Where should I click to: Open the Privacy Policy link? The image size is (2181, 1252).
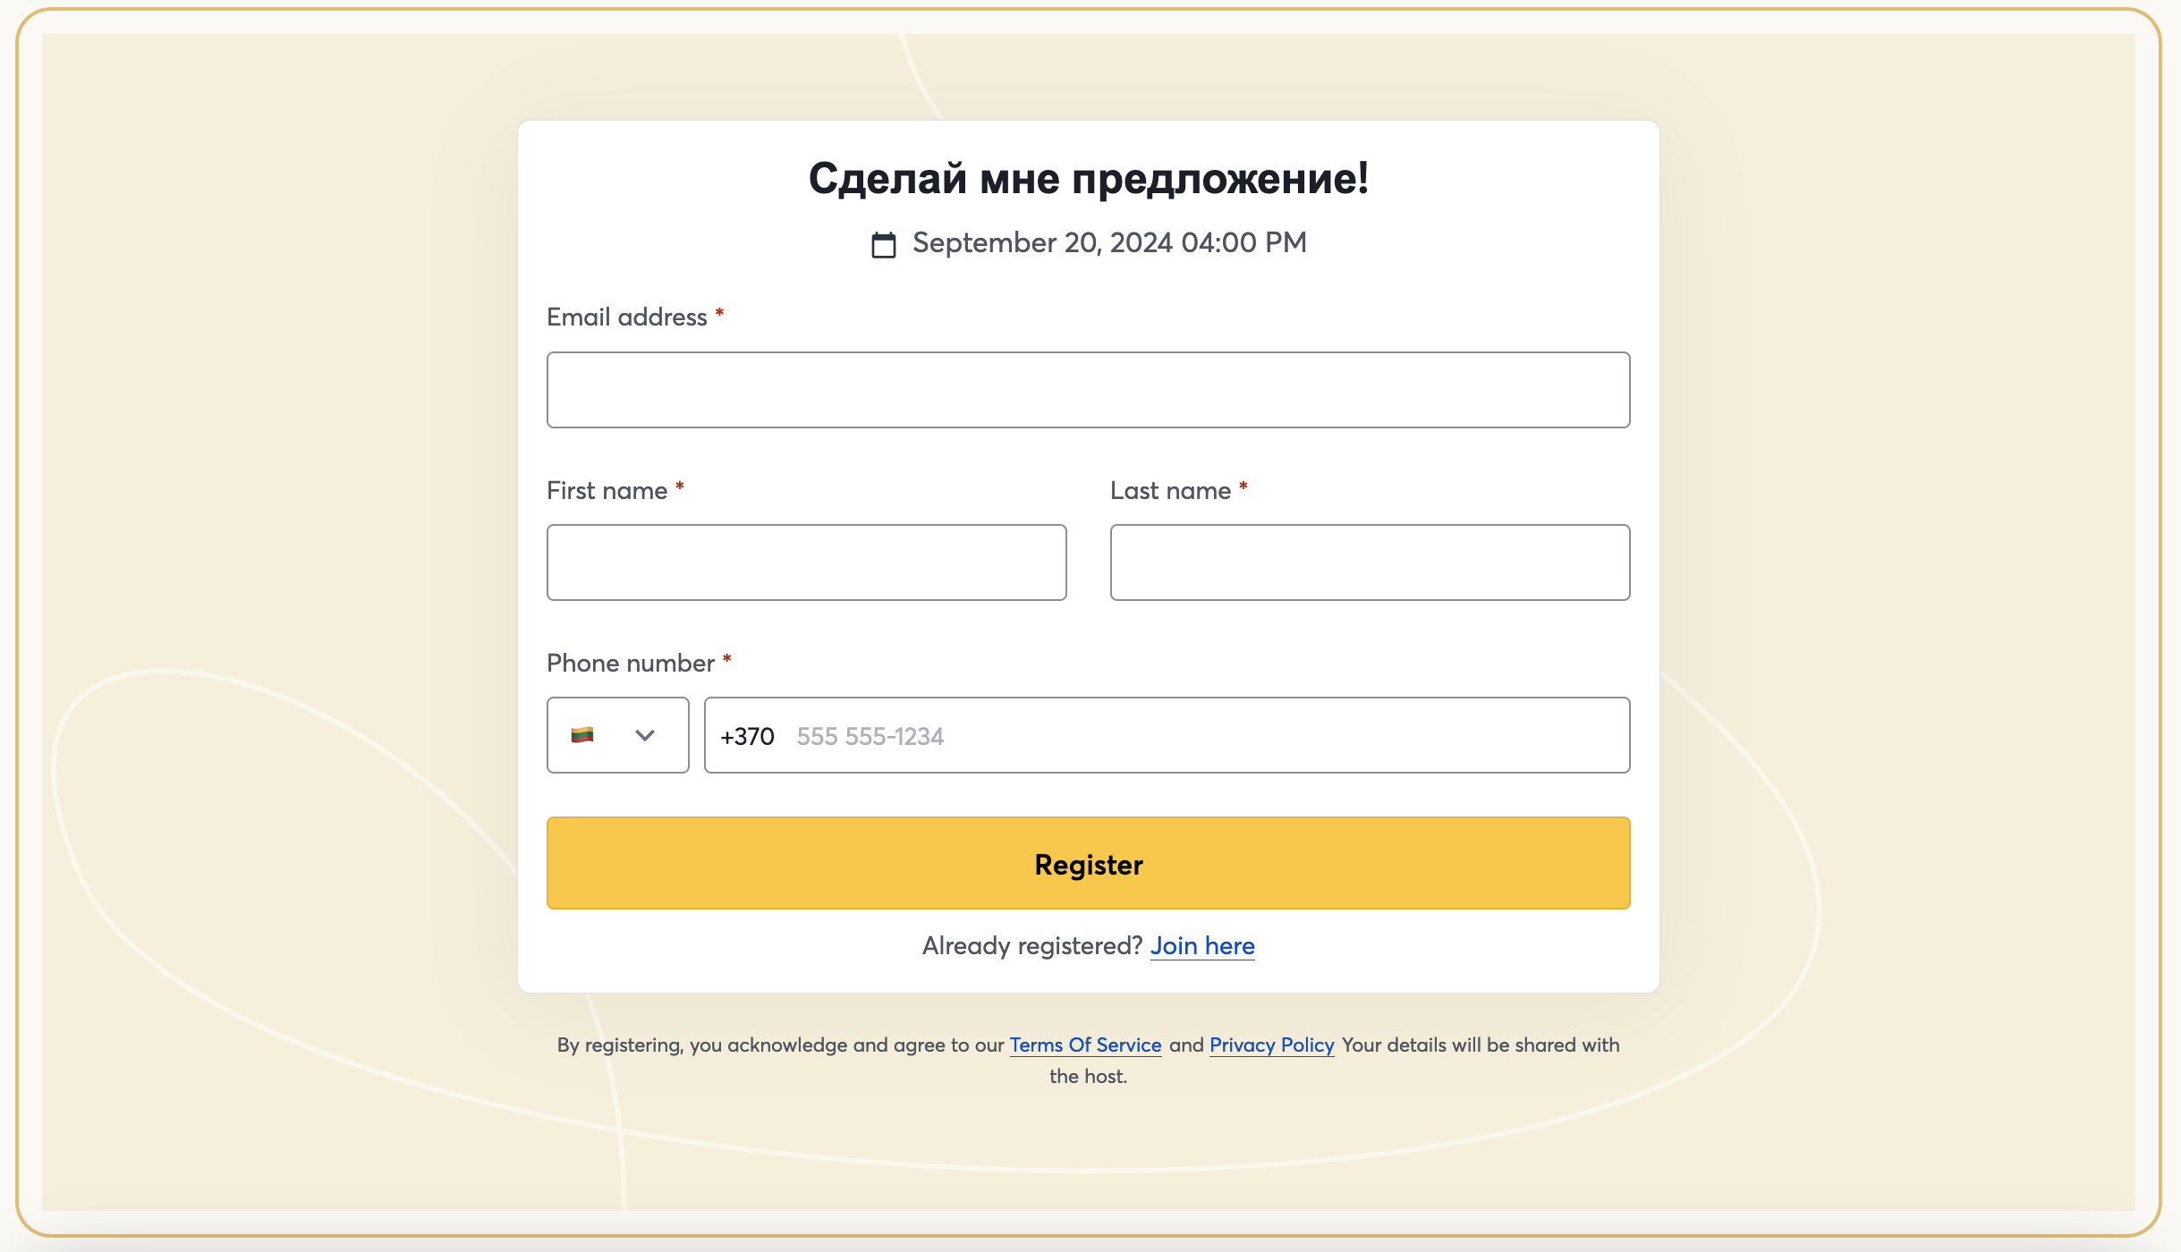pyautogui.click(x=1271, y=1045)
